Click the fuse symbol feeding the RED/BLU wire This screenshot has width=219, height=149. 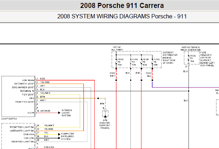(x=152, y=62)
